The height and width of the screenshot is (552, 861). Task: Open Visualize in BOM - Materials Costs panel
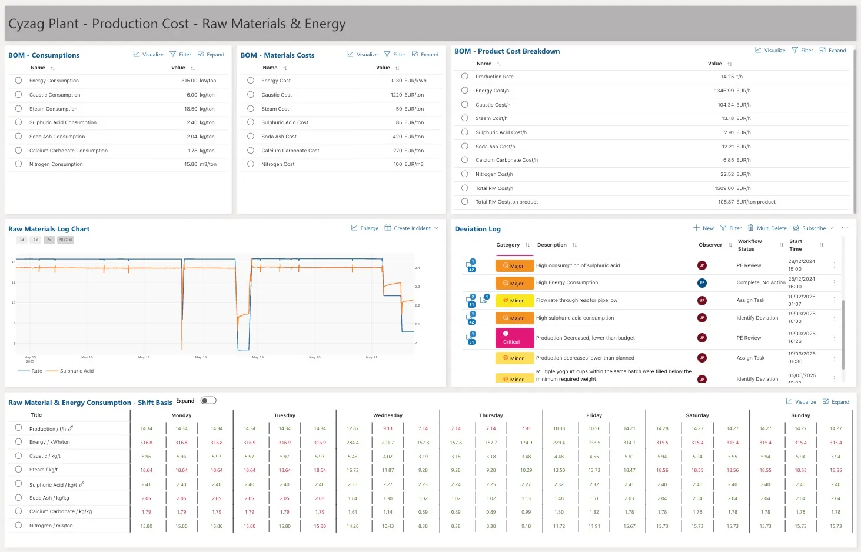pos(363,55)
